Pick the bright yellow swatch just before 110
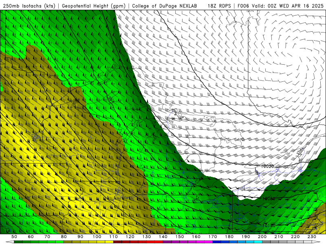The height and width of the screenshot is (244, 326). click(x=109, y=242)
